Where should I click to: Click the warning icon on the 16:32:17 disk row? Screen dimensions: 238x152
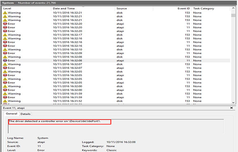[5, 35]
